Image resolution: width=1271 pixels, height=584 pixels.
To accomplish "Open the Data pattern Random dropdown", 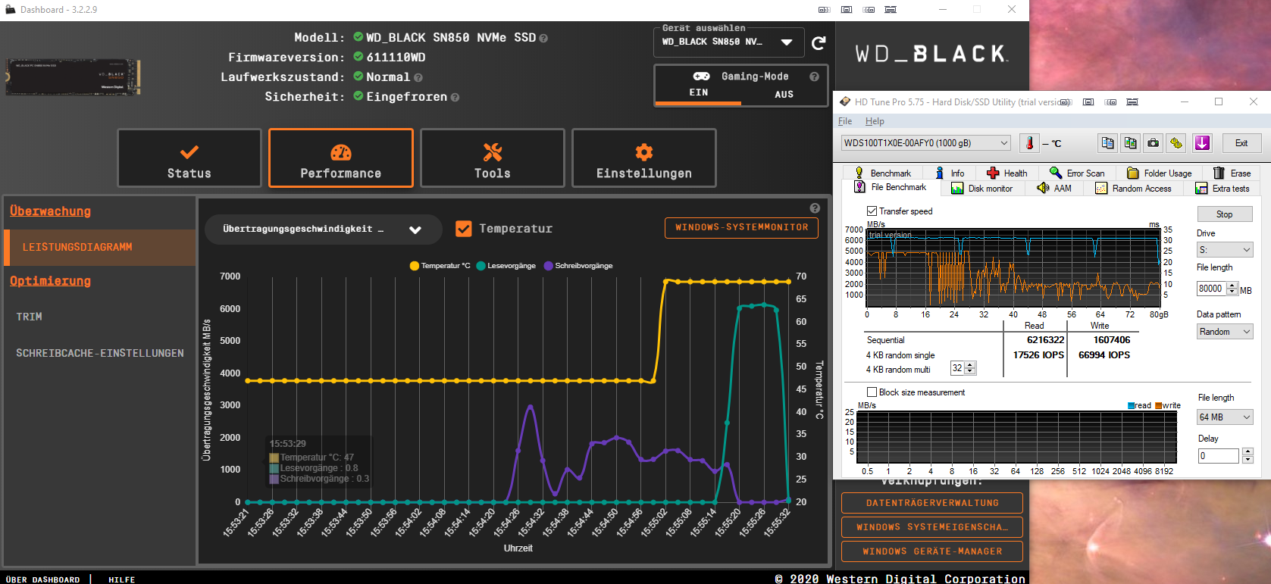I will (1225, 332).
